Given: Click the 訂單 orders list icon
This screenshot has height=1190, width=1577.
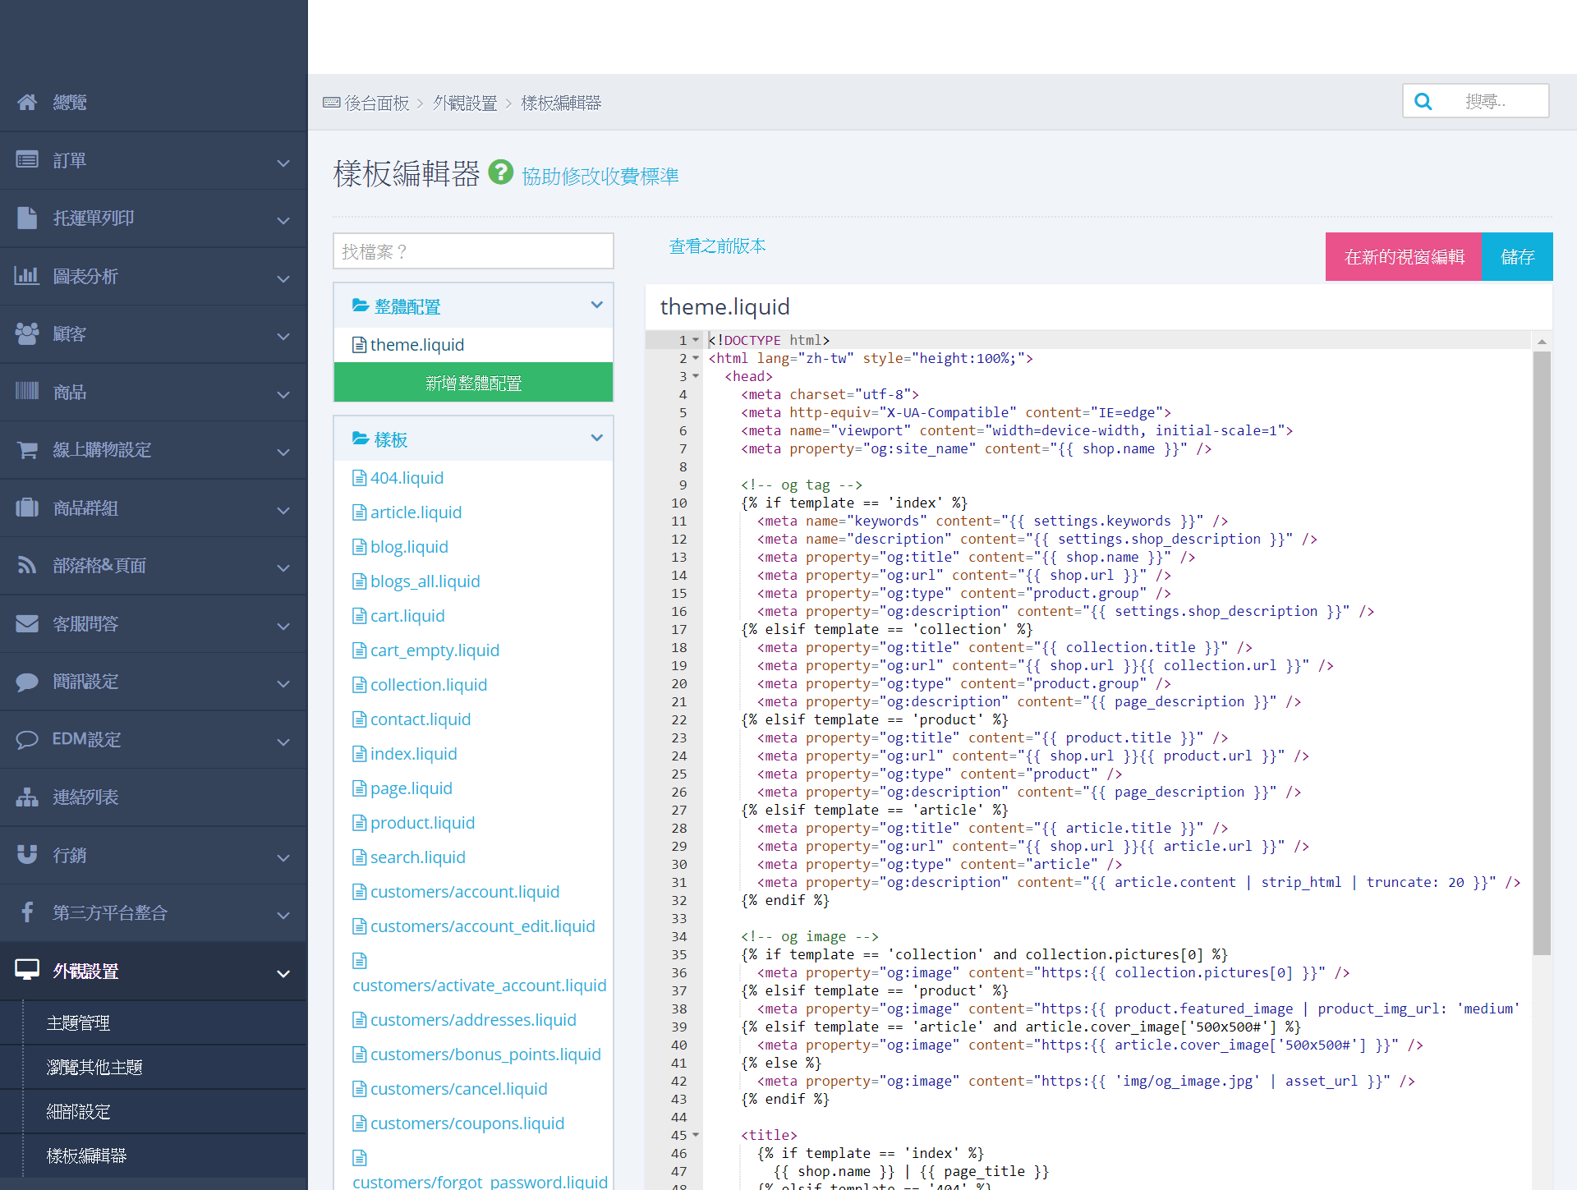Looking at the screenshot, I should [x=27, y=159].
